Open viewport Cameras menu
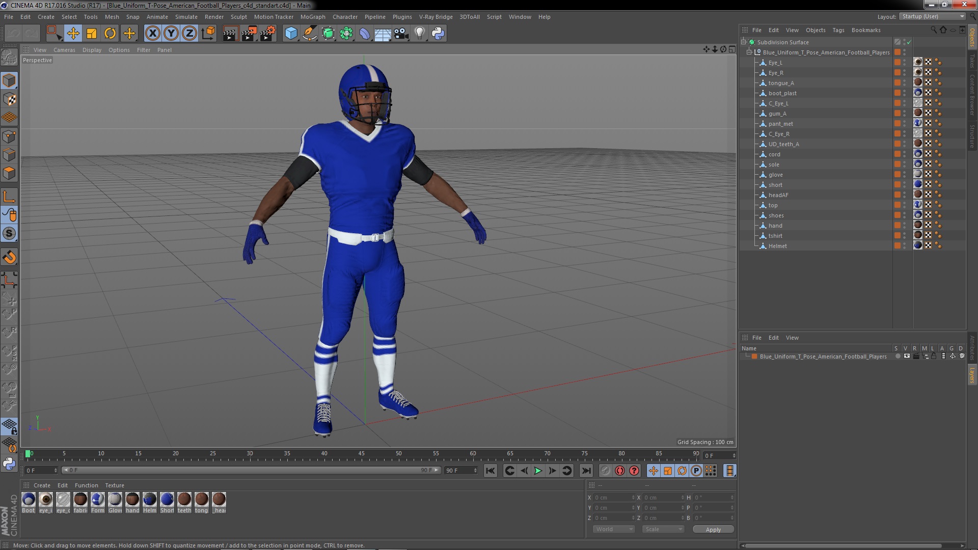 click(x=64, y=50)
